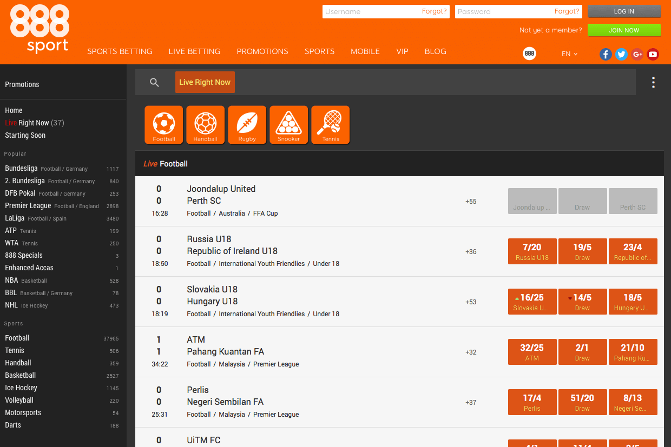671x447 pixels.
Task: Select the Handball sport icon tile
Action: coord(205,125)
